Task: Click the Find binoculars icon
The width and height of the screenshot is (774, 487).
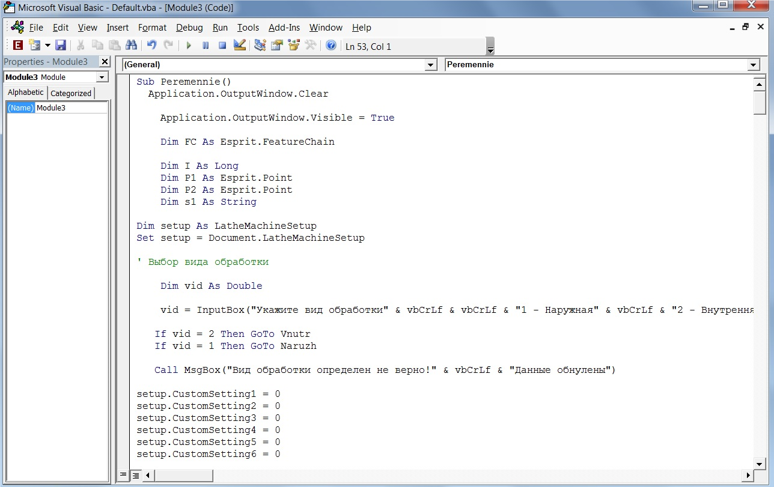Action: pos(131,46)
